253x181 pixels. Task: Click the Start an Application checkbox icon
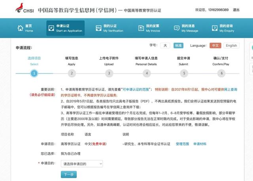coord(51,28)
